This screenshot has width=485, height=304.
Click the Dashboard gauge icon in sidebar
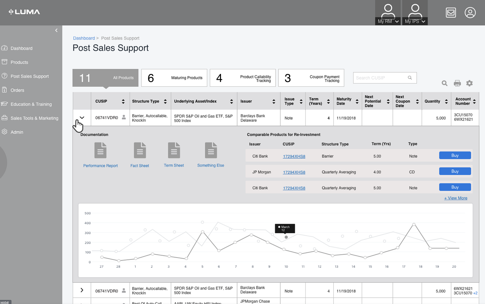4,48
